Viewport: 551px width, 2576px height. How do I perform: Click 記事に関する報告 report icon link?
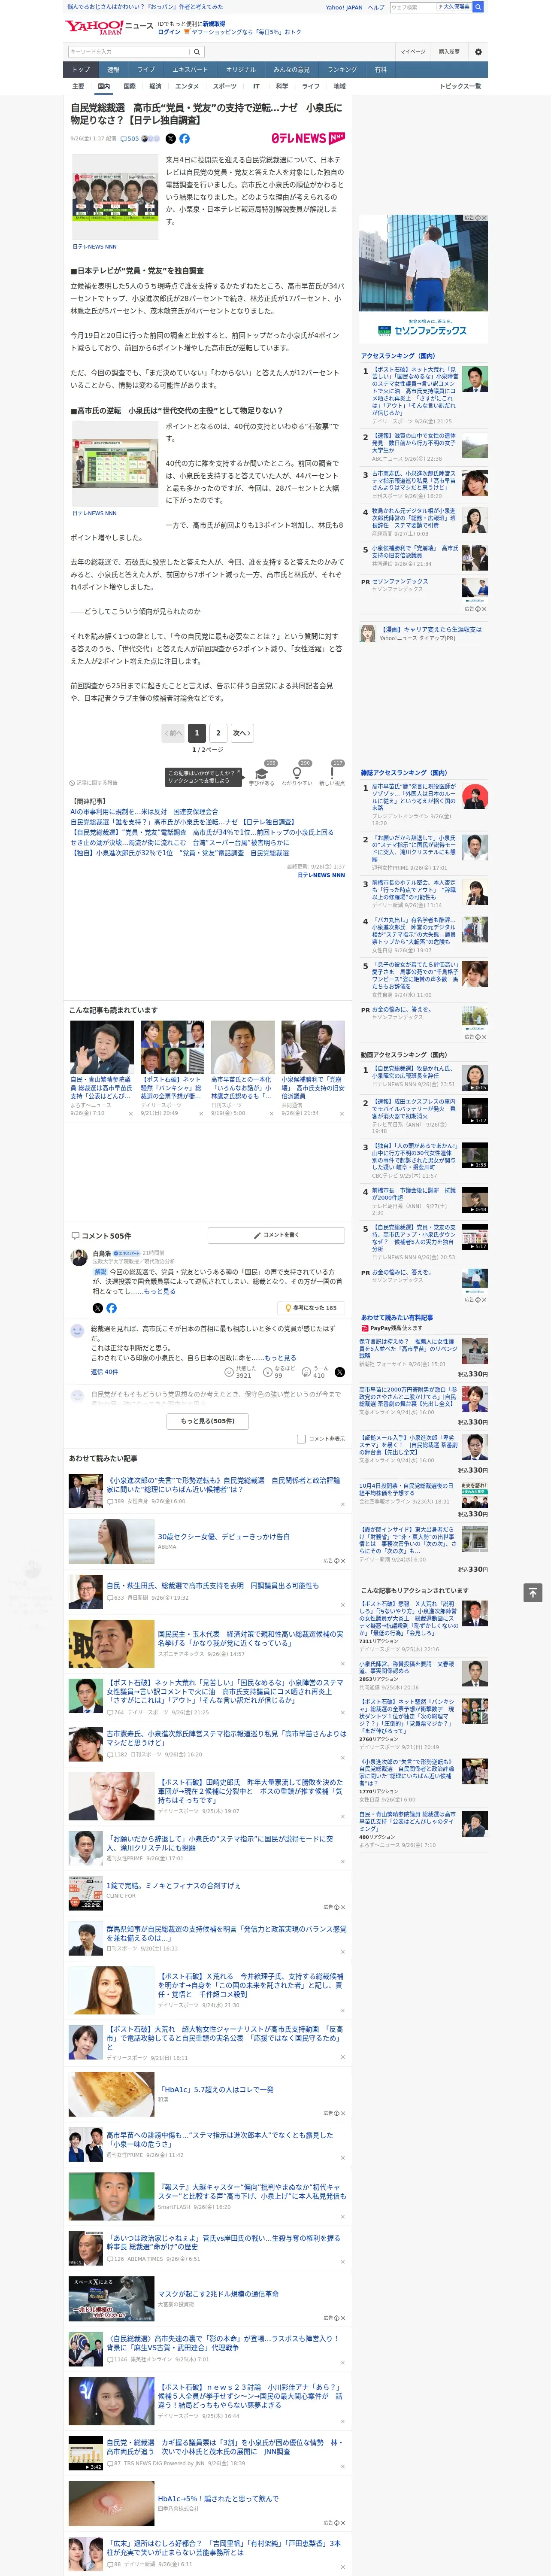93,783
